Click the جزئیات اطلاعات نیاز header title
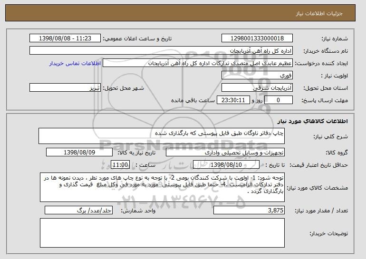The image size is (366, 259). click(319, 13)
